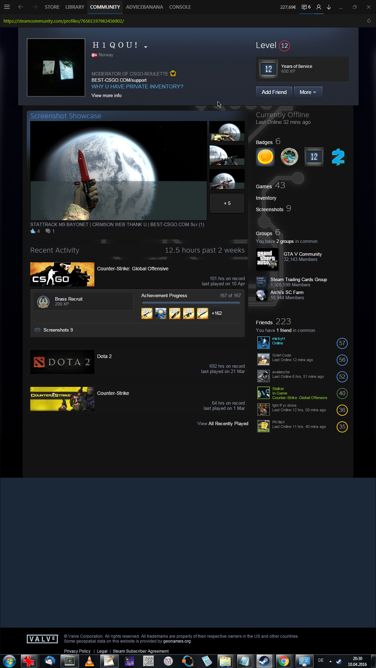Click the Add Friend button
Screen dimensions: 376x668
(x=274, y=92)
